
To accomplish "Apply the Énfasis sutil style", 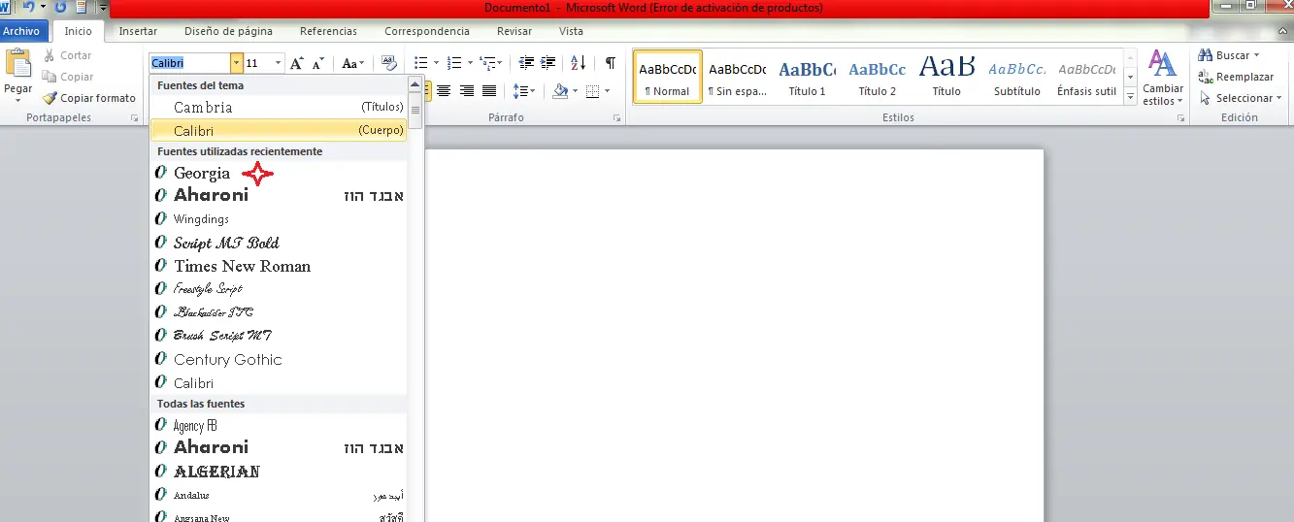I will tap(1086, 77).
